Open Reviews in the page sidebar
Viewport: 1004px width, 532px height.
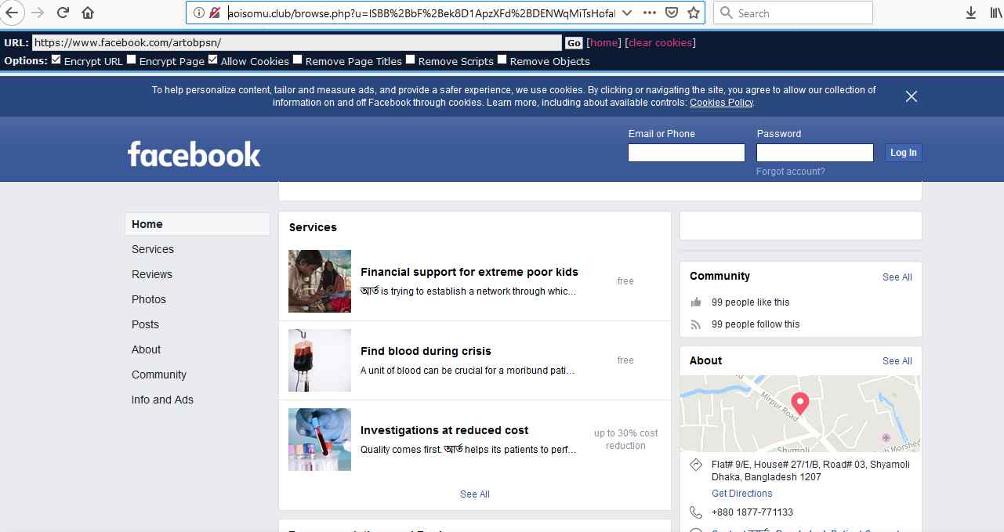click(152, 274)
